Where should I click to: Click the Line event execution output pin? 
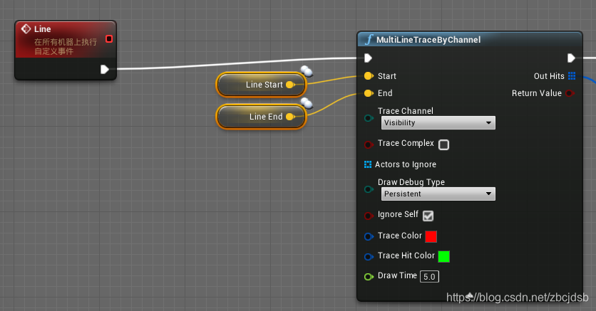click(105, 70)
